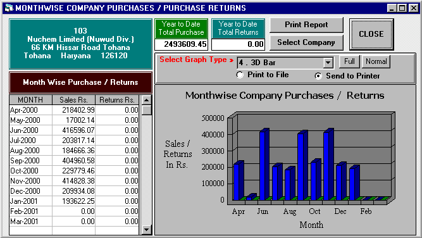Image resolution: width=422 pixels, height=238 pixels.
Task: Select the Print to File option
Action: pos(240,75)
